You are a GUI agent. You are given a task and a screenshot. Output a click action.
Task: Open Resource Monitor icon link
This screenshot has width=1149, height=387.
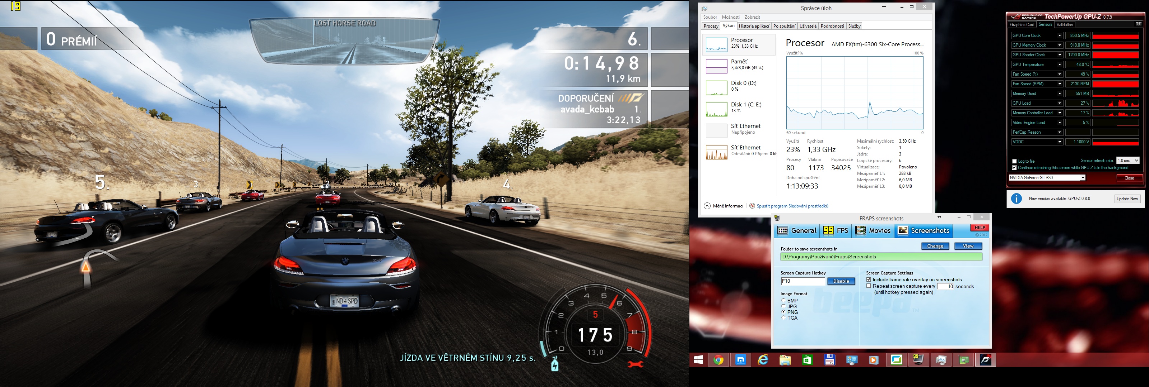coord(752,206)
